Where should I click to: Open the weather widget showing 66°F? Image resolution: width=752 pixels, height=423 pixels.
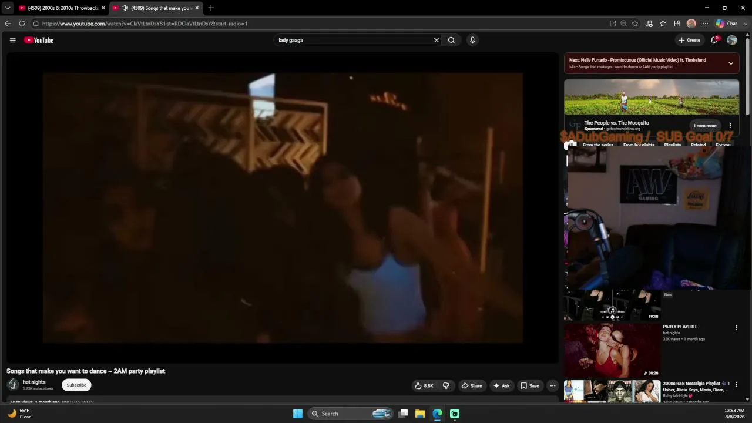19,414
